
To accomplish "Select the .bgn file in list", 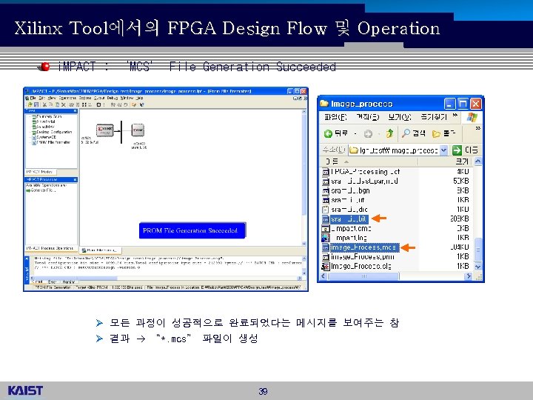I will 346,190.
